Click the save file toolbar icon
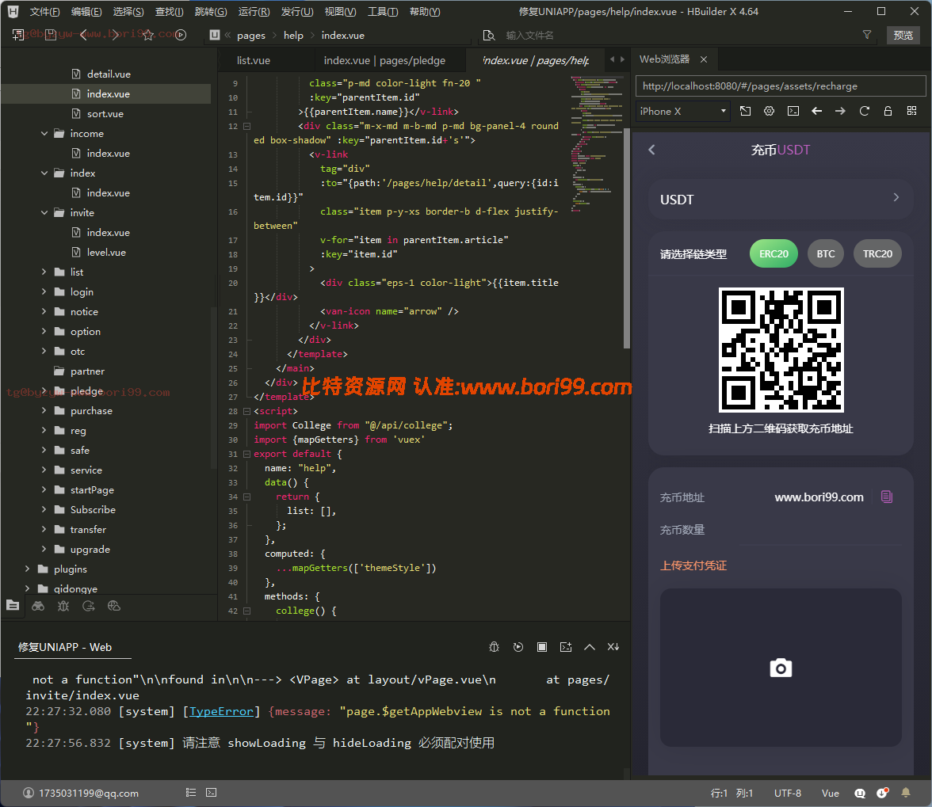Screen dimensions: 932x807 pyautogui.click(x=51, y=35)
